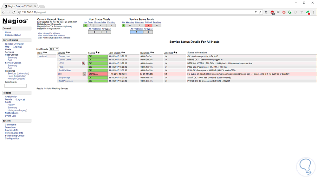The image size is (317, 178).
Task: Click the green host Up count box
Action: coord(85,25)
